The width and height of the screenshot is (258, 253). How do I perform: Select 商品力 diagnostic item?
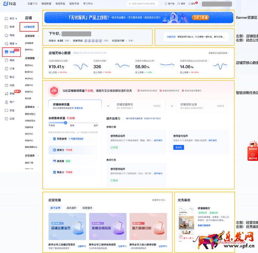pos(73,172)
